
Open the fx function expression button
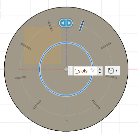pyautogui.click(x=93, y=71)
